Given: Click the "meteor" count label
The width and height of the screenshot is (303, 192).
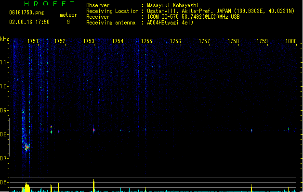Looking at the screenshot, I should click(68, 15).
